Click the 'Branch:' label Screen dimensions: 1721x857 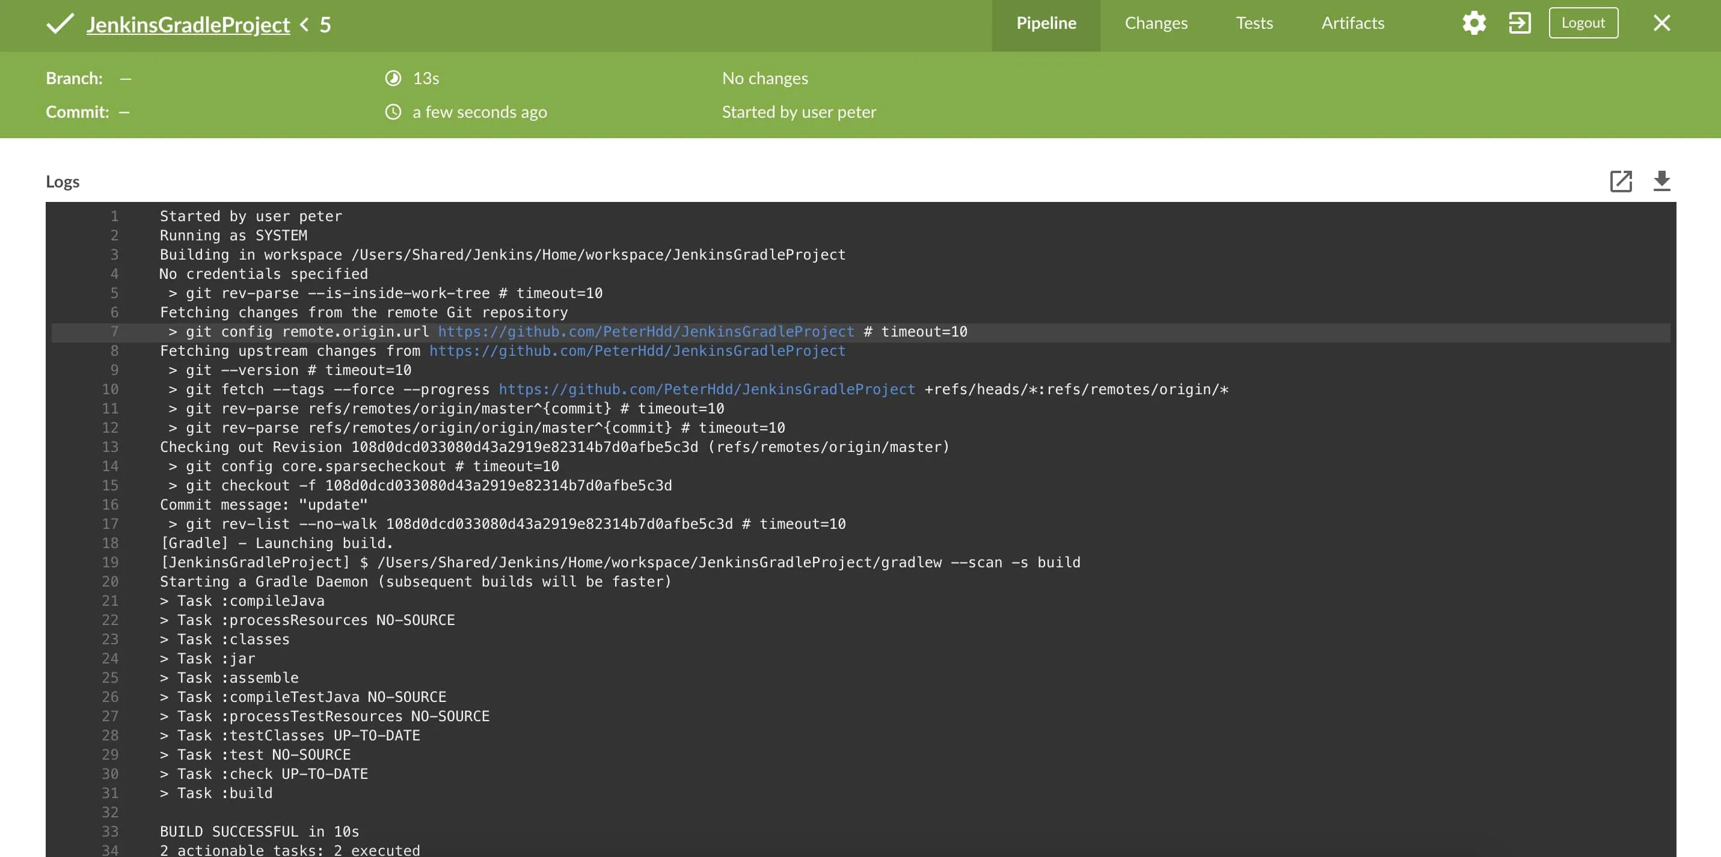tap(74, 78)
